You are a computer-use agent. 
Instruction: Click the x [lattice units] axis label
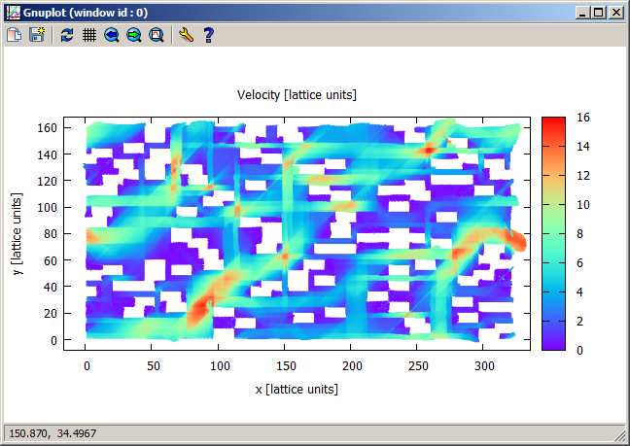tap(297, 389)
